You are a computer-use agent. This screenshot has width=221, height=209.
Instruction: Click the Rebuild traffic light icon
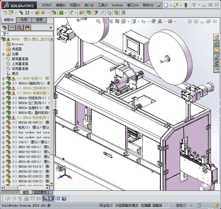(x=186, y=5)
